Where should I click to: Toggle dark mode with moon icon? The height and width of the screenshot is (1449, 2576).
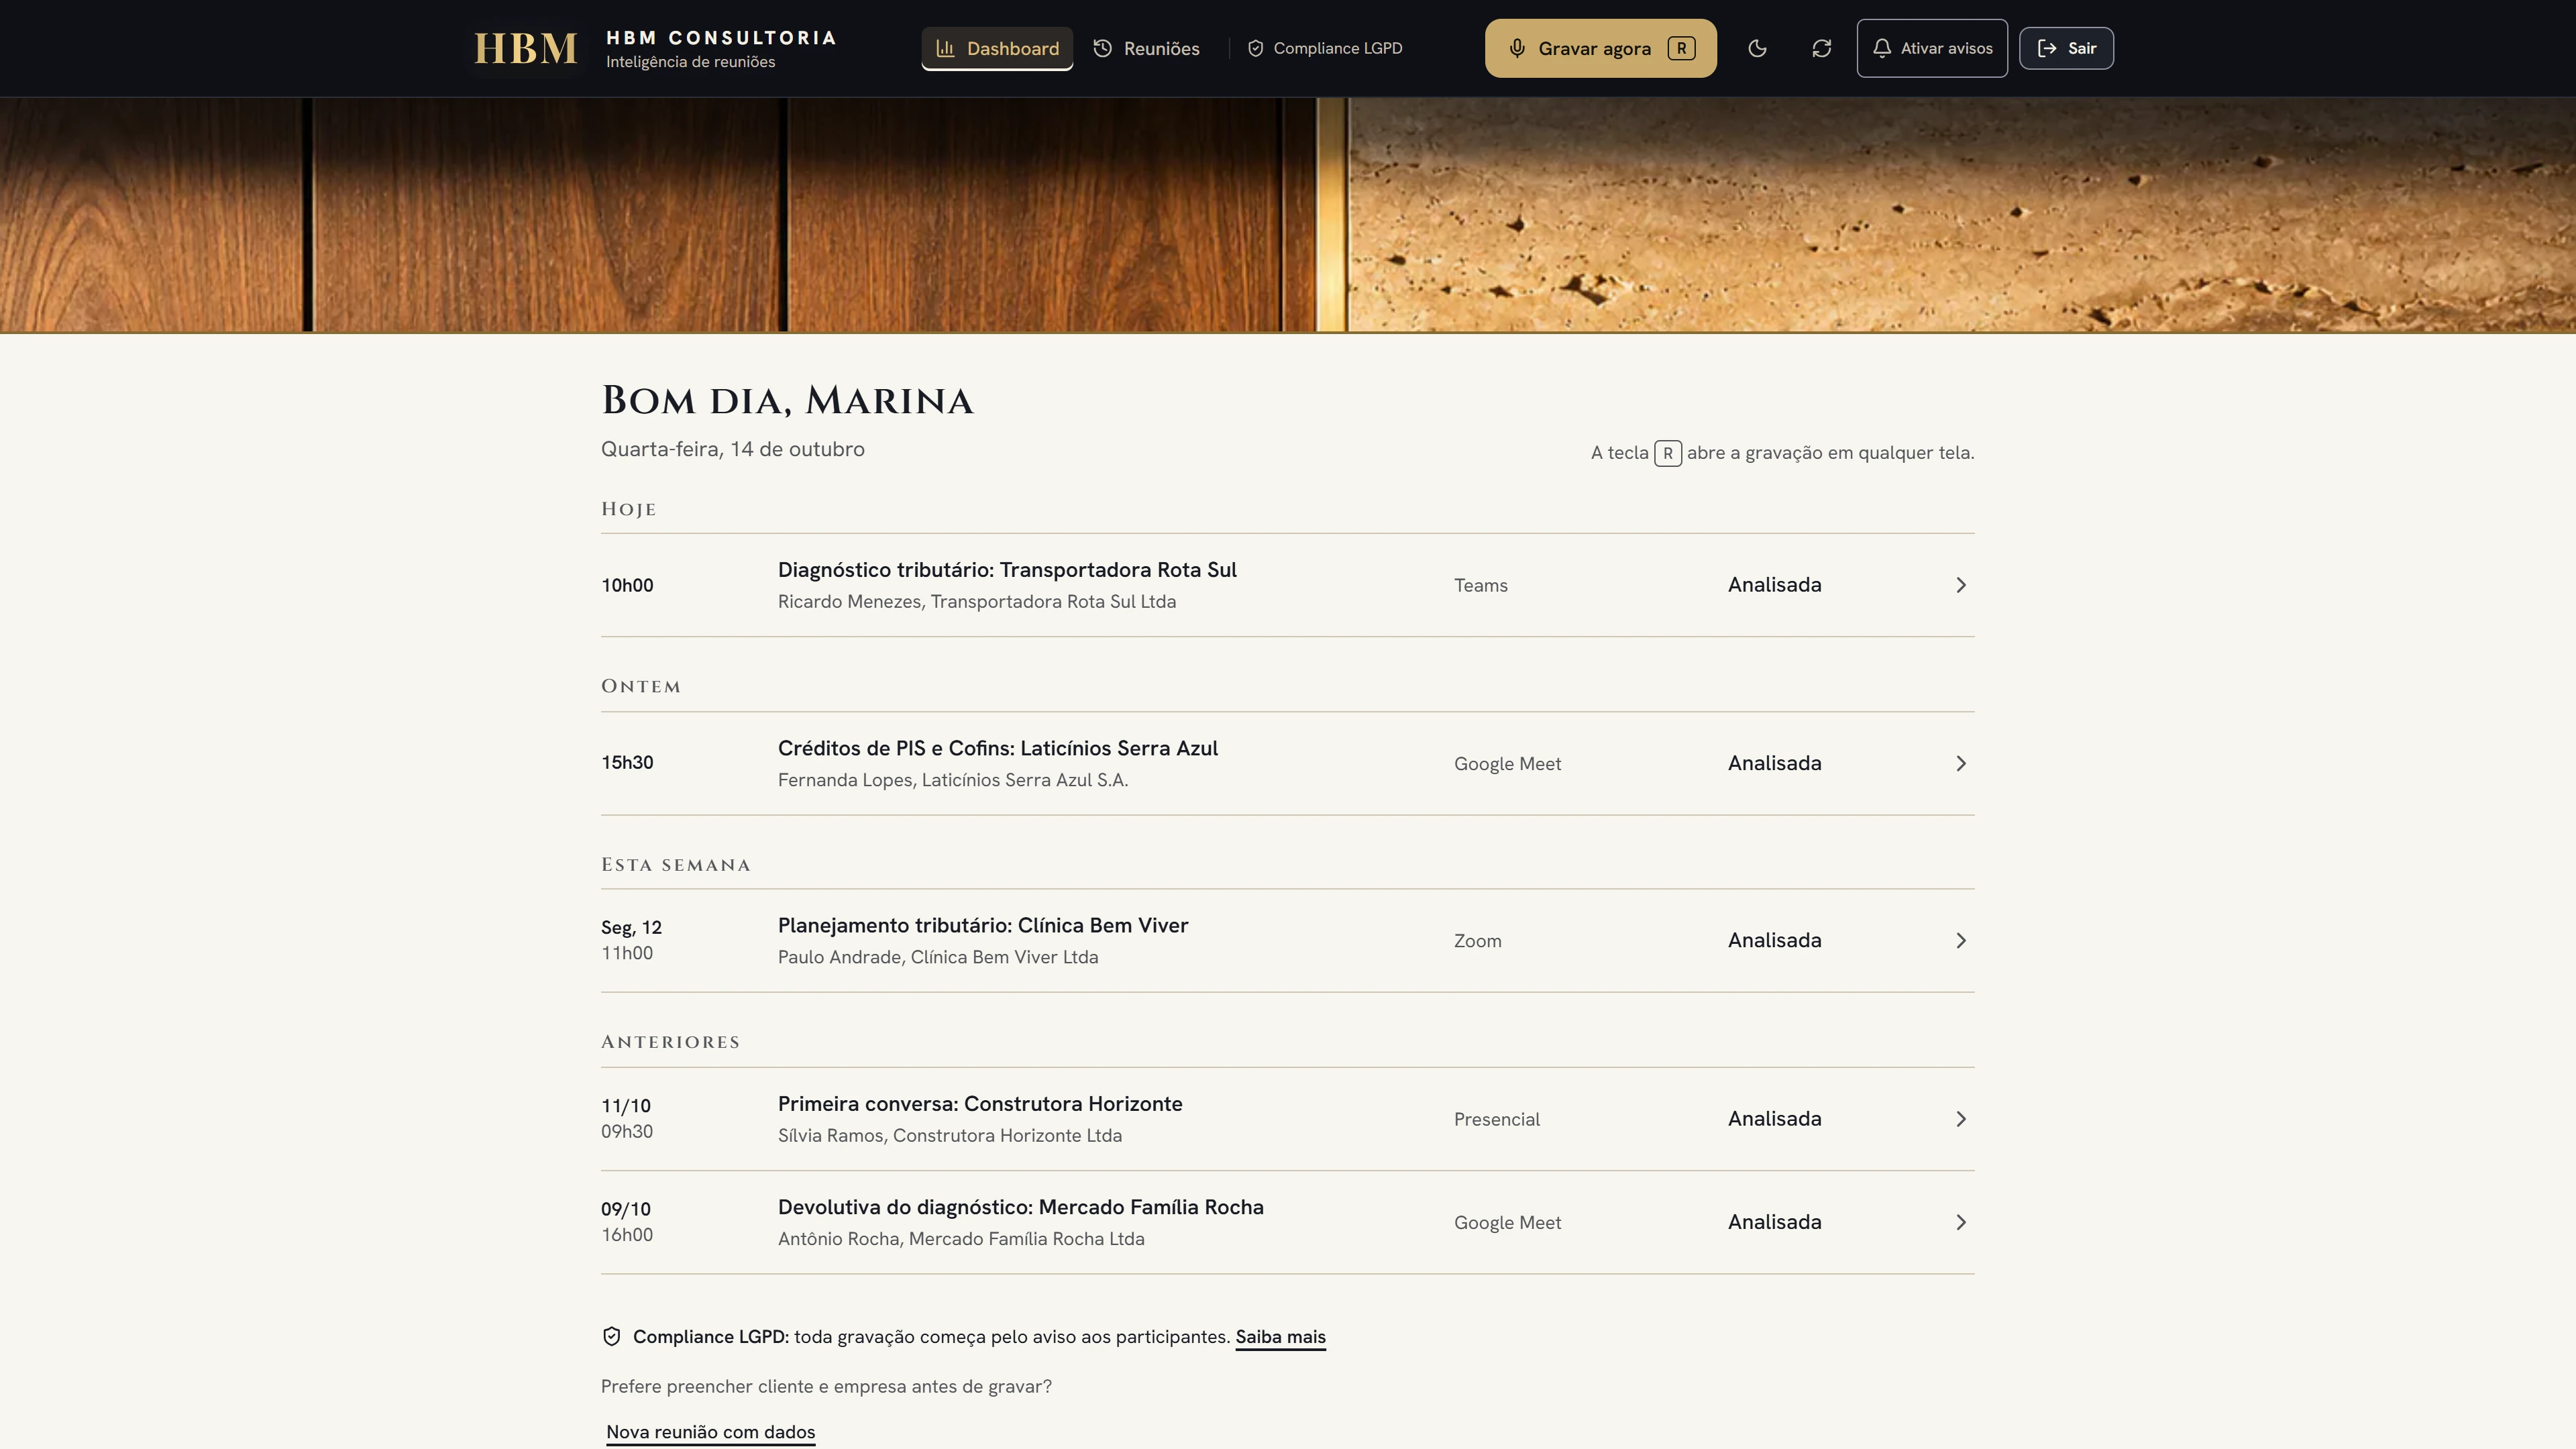(x=1757, y=48)
